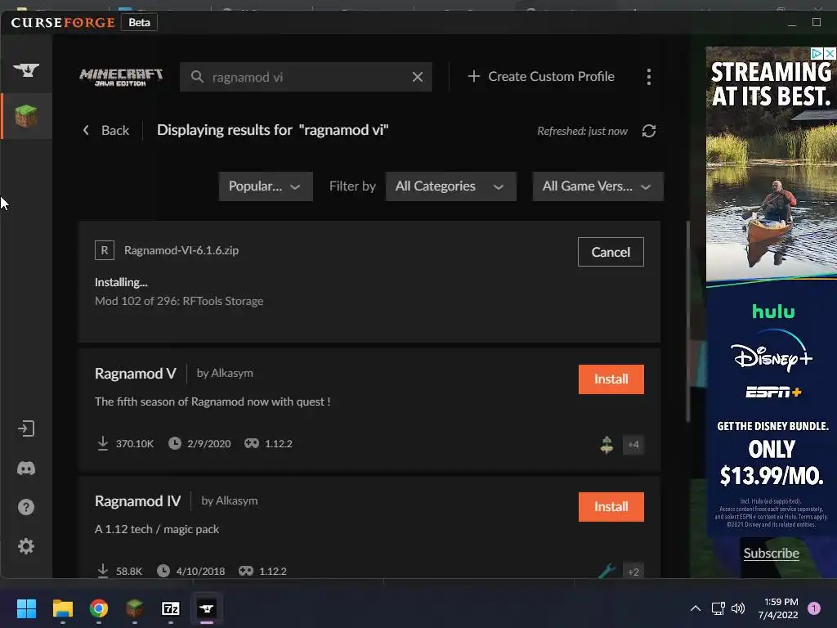The width and height of the screenshot is (837, 628).
Task: Click the "370.10K" download count
Action: 135,444
